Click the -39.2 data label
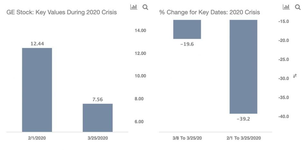The height and width of the screenshot is (150, 308). click(243, 119)
